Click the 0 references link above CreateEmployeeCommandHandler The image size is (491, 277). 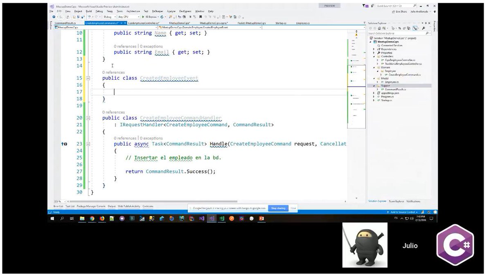(113, 112)
